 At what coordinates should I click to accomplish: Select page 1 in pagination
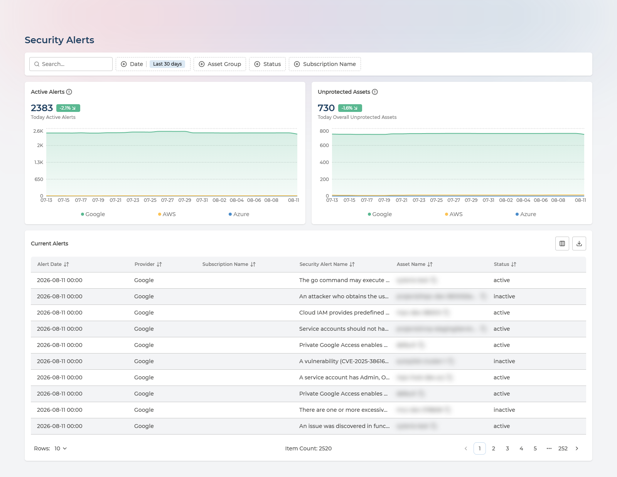(x=480, y=448)
